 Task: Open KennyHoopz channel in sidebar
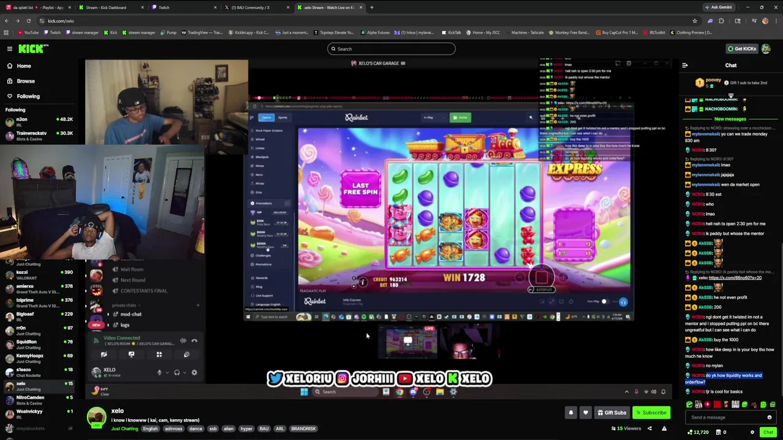click(x=38, y=359)
